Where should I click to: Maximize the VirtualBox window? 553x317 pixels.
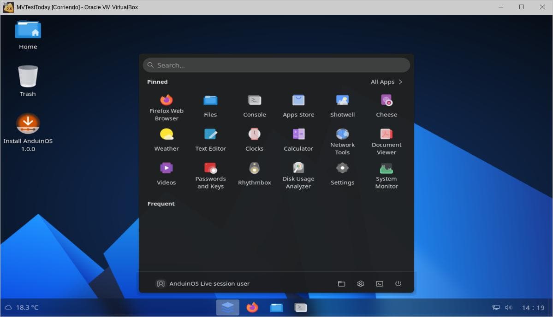pos(522,7)
